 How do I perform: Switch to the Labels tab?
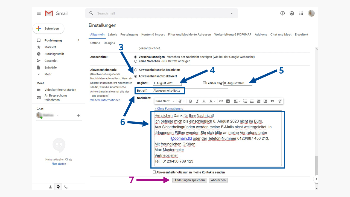click(x=112, y=35)
